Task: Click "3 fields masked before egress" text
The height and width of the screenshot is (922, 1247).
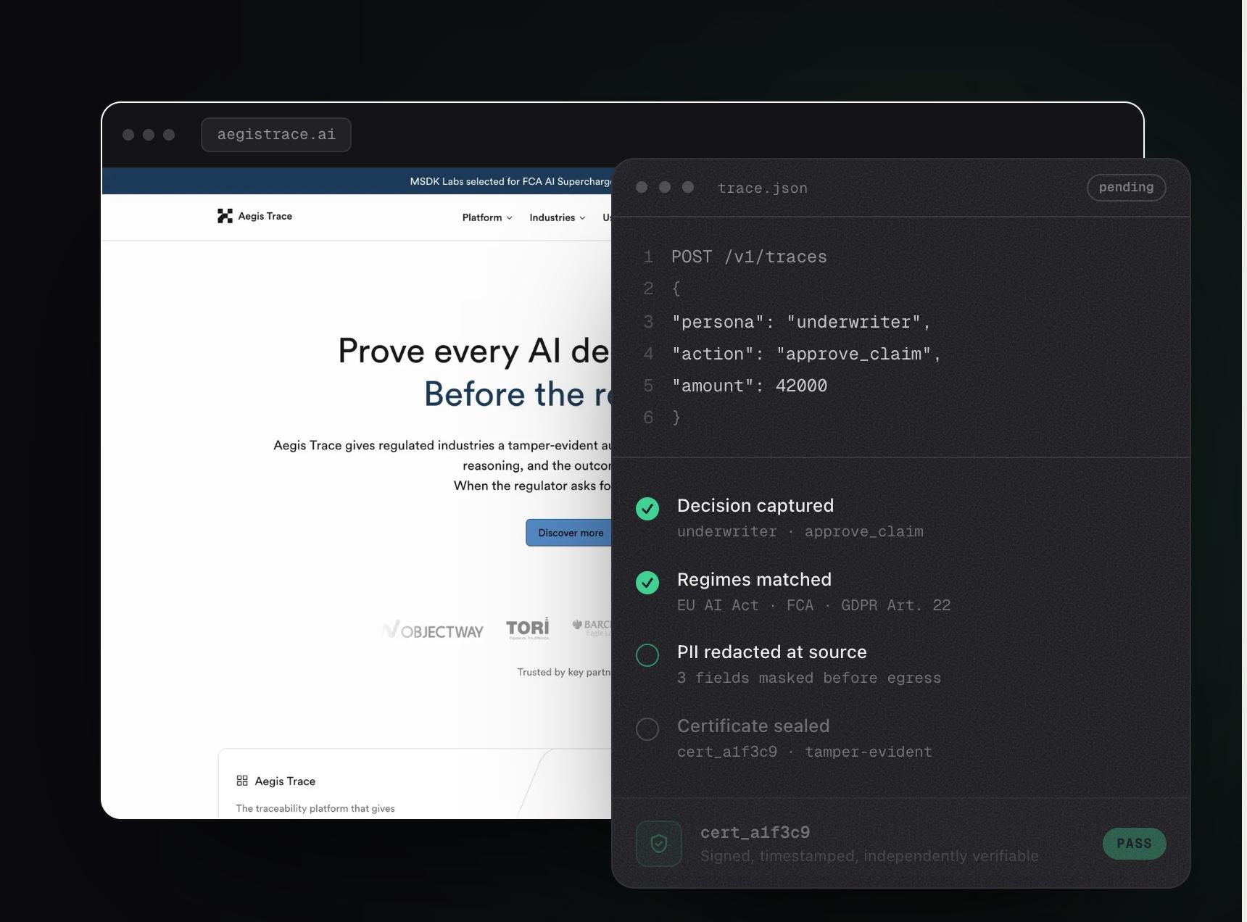Action: click(809, 678)
